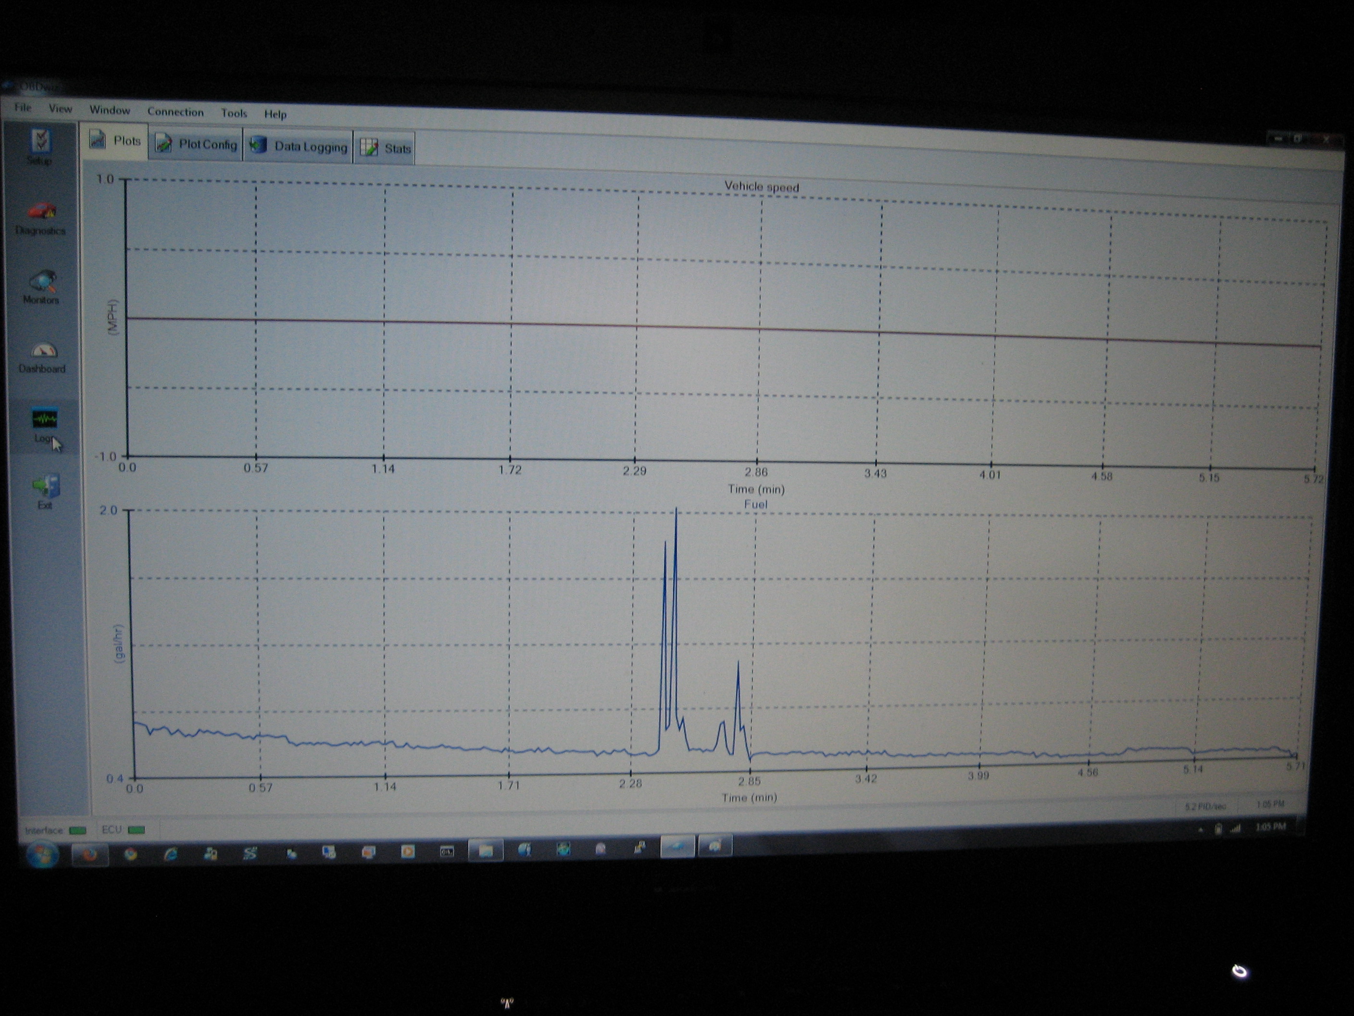Open the File menu
Image resolution: width=1354 pixels, height=1016 pixels.
(23, 108)
